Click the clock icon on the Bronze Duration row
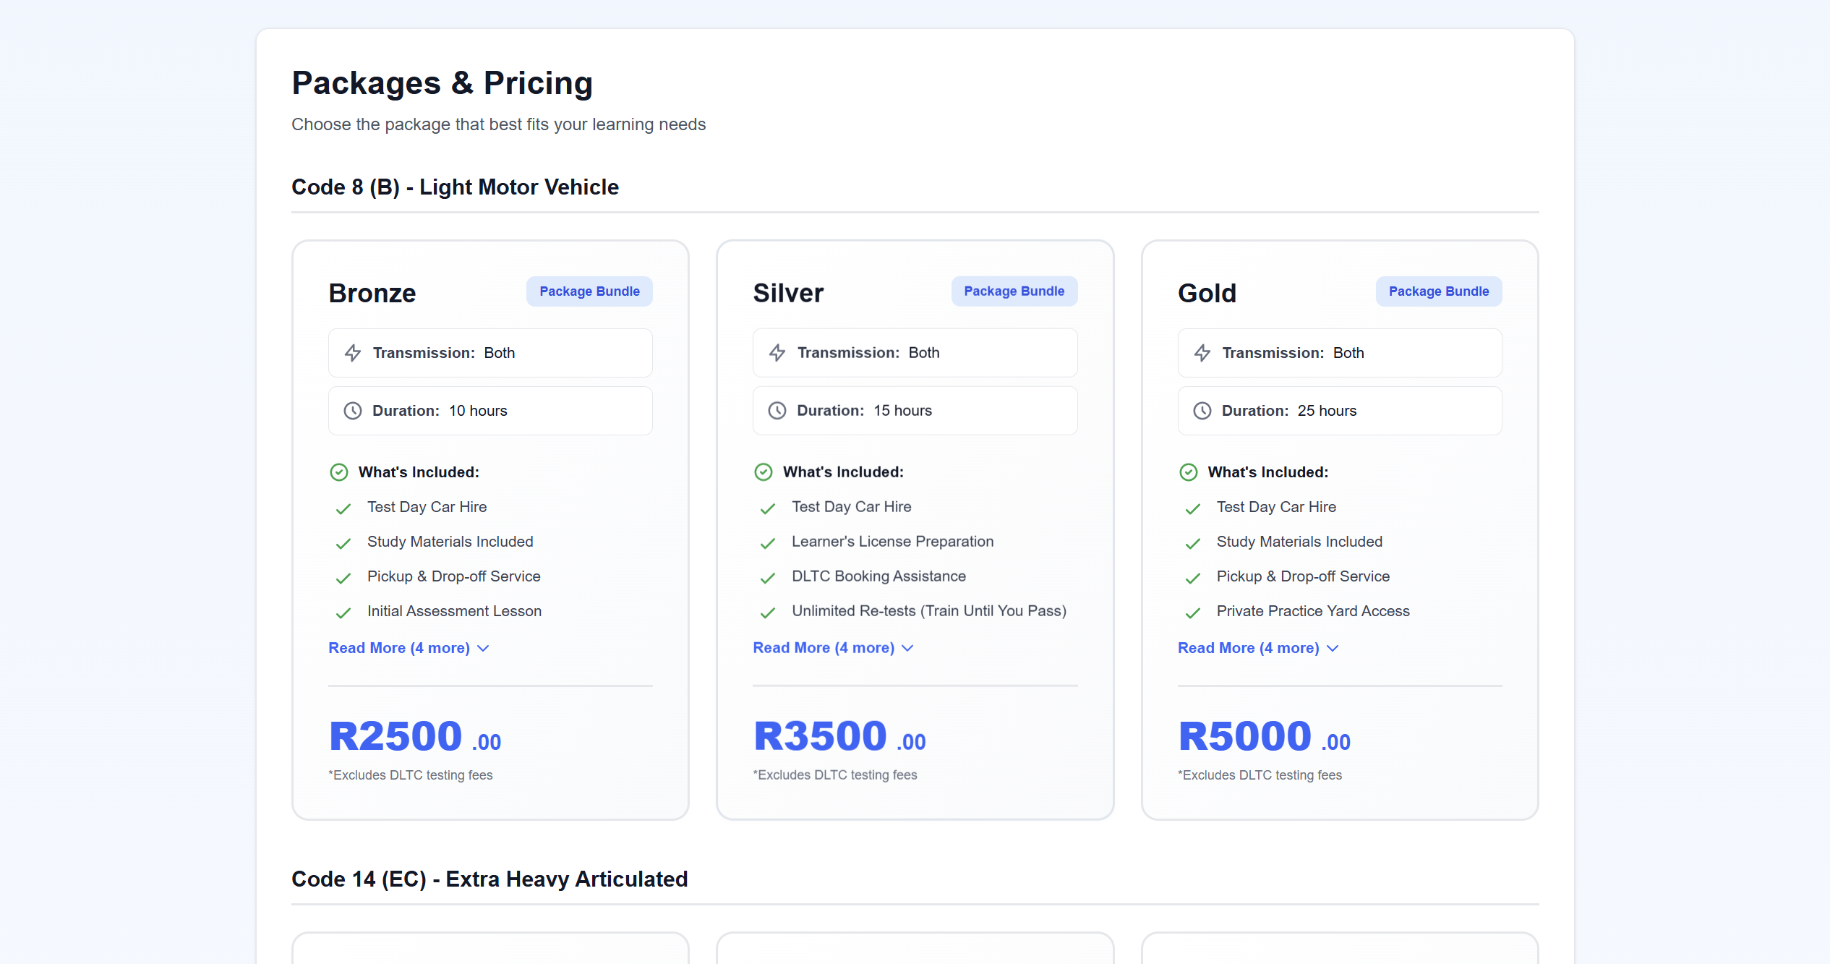This screenshot has height=964, width=1830. click(x=351, y=411)
